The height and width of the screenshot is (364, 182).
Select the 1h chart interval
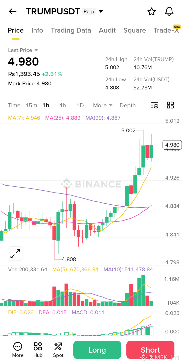tap(46, 105)
